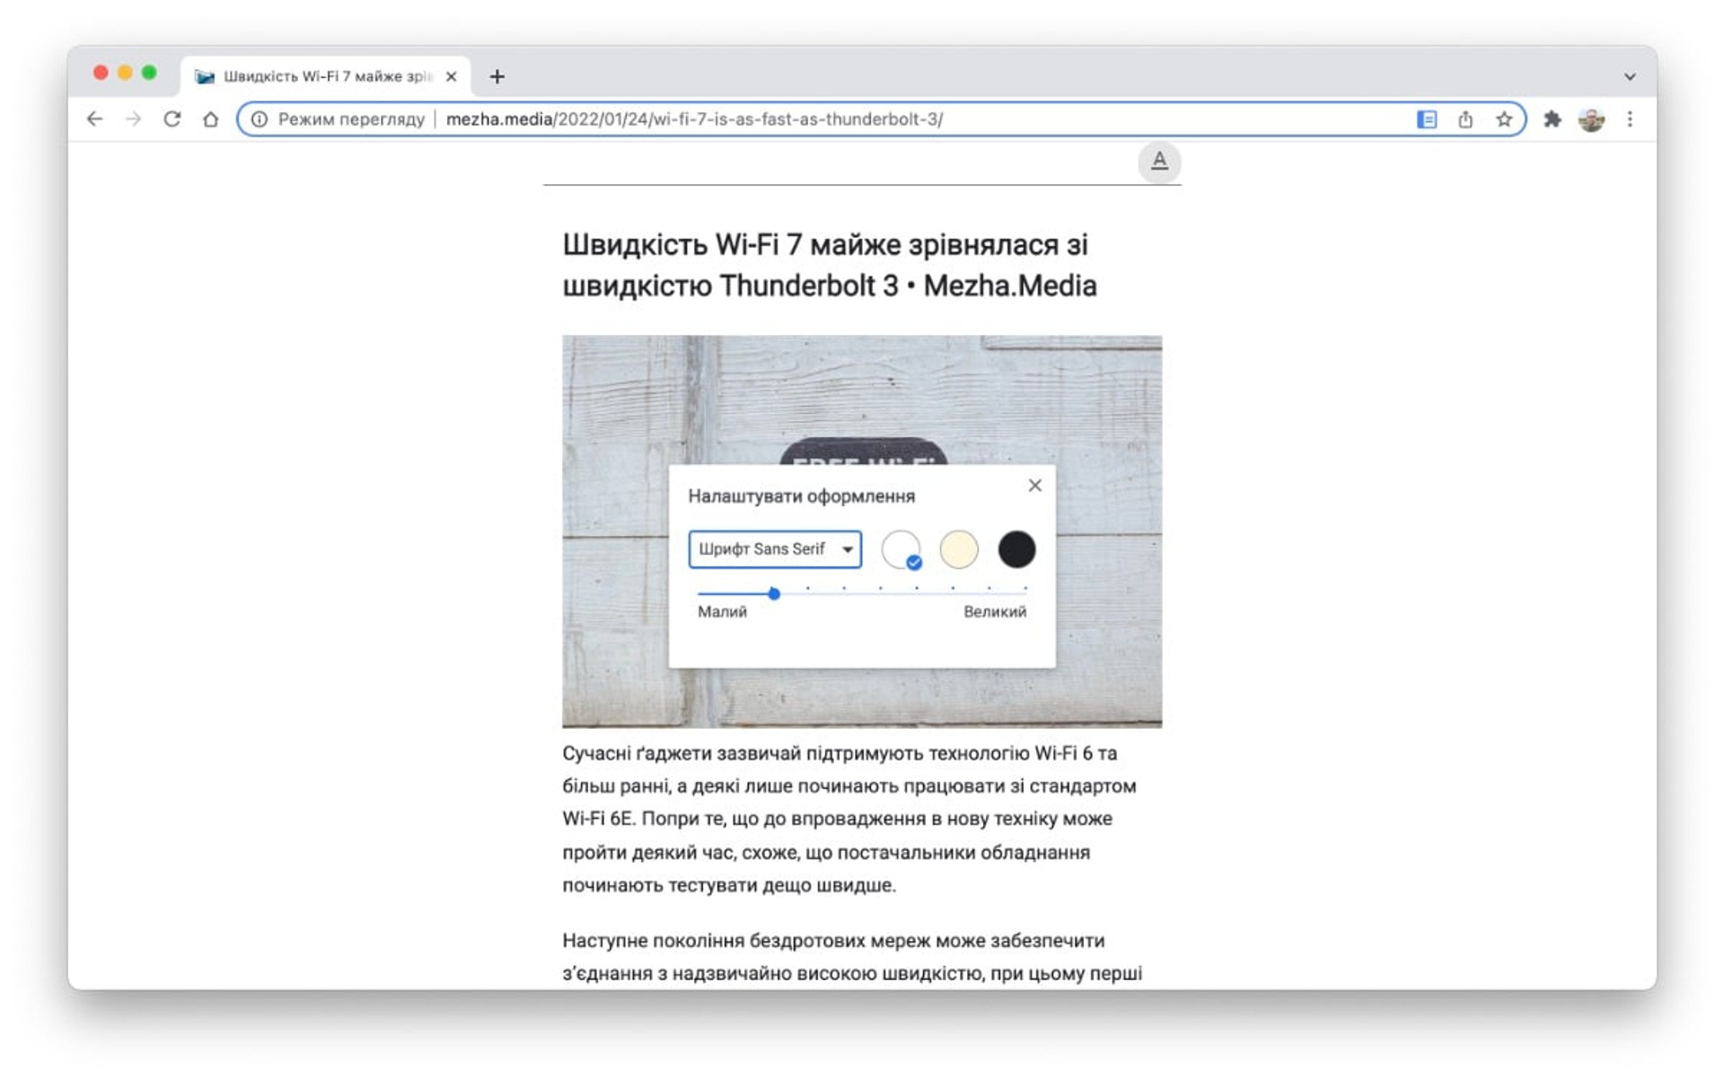Select the dark background theme
This screenshot has height=1079, width=1724.
[x=1016, y=549]
